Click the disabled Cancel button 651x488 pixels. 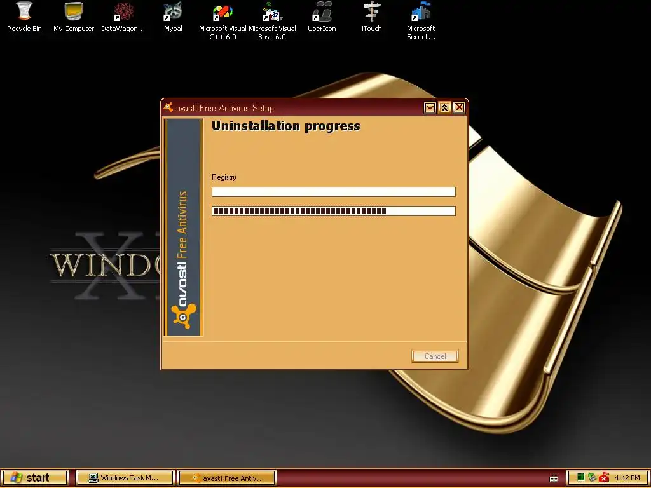tap(435, 356)
